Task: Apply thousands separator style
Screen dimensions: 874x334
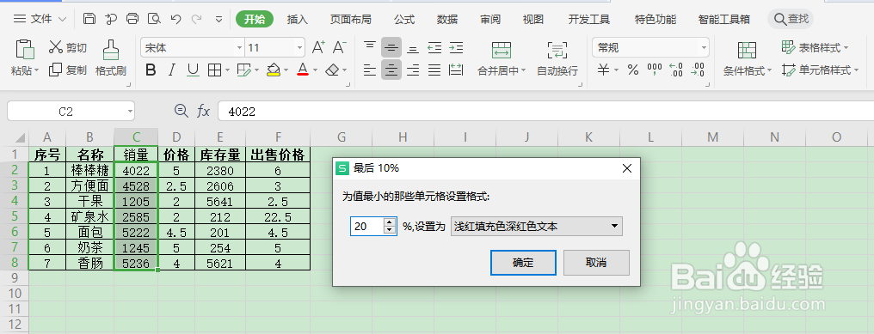Action: tap(655, 70)
